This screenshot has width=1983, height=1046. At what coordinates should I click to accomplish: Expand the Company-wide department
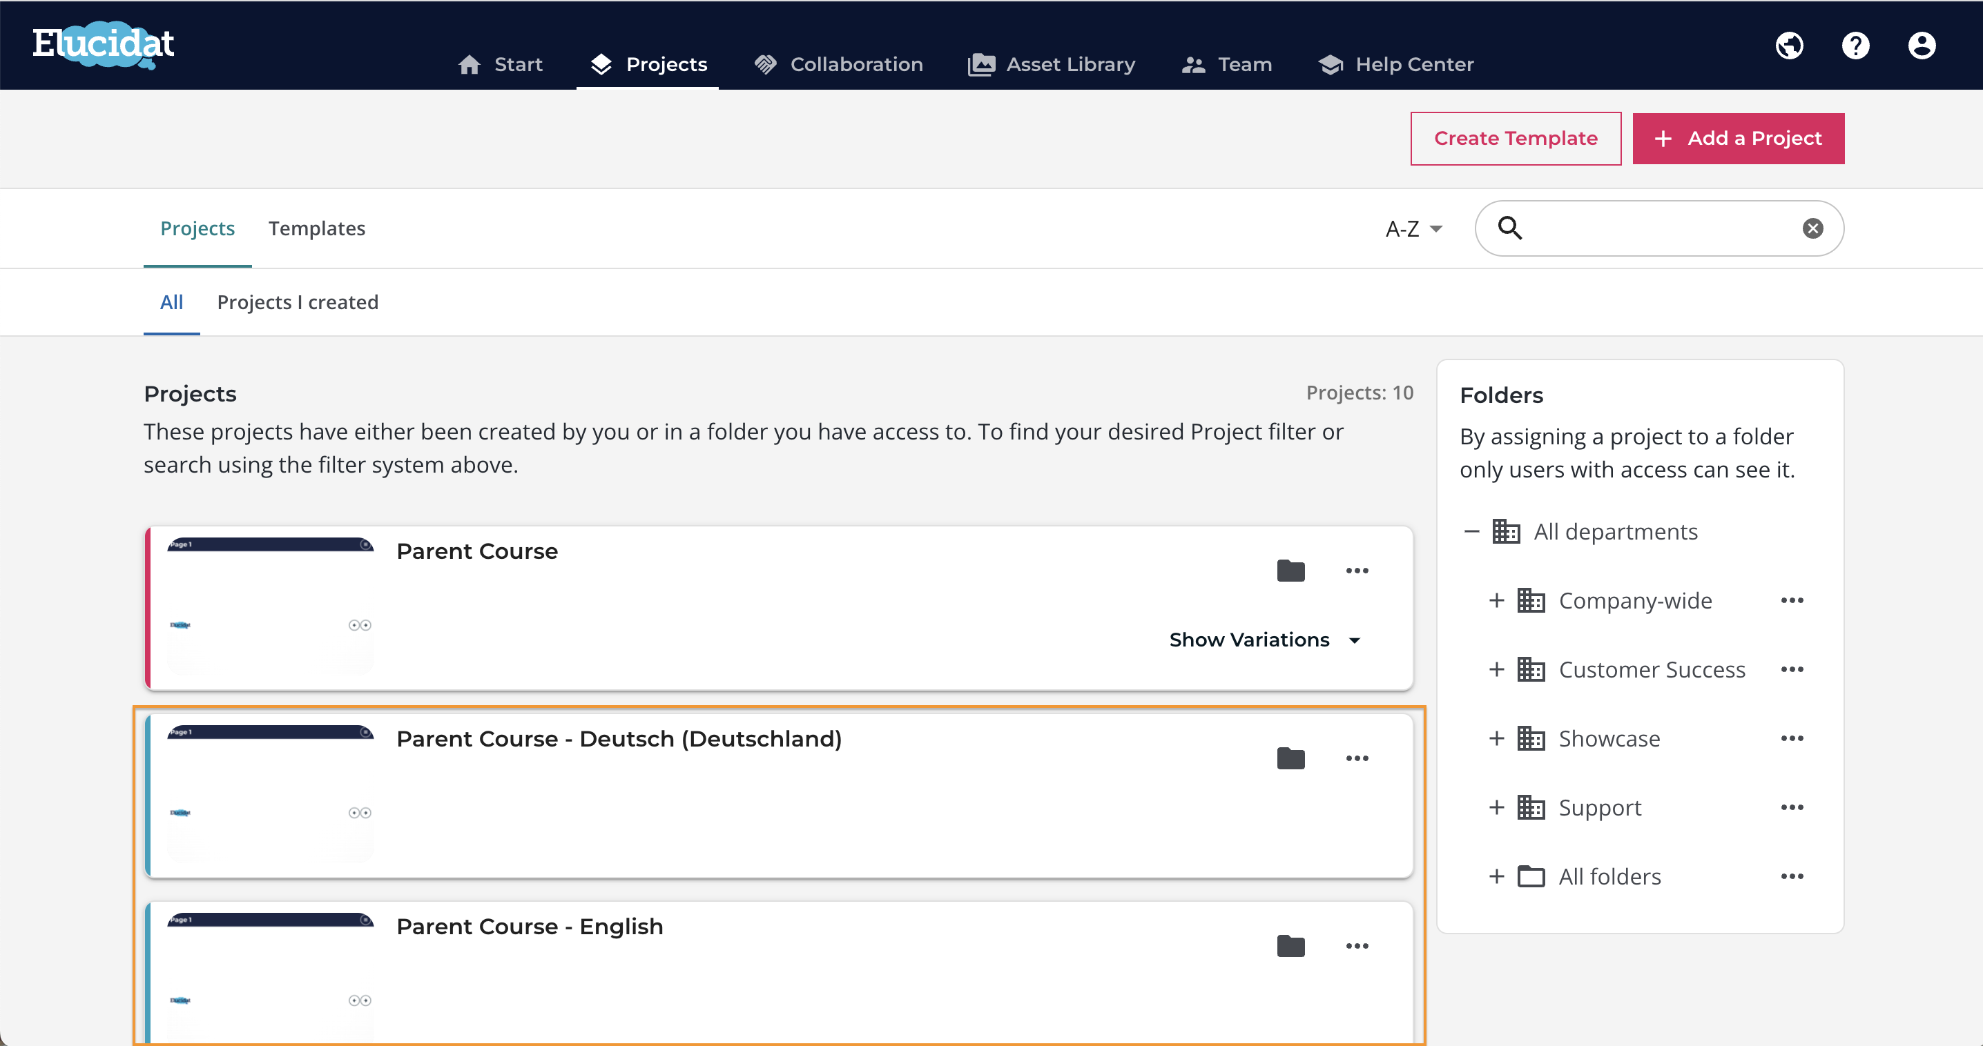tap(1496, 600)
